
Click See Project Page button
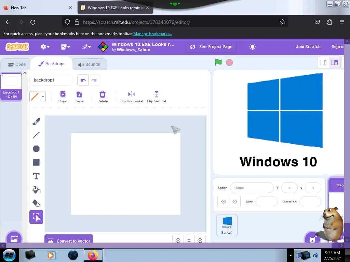coord(211,47)
